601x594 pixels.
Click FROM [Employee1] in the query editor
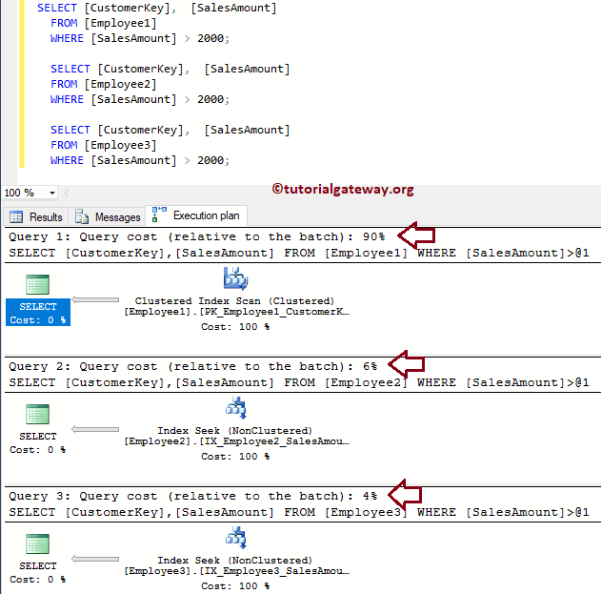[104, 23]
